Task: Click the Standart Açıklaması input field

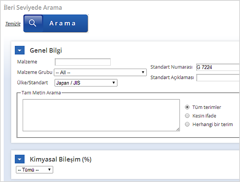Action: pos(218,78)
